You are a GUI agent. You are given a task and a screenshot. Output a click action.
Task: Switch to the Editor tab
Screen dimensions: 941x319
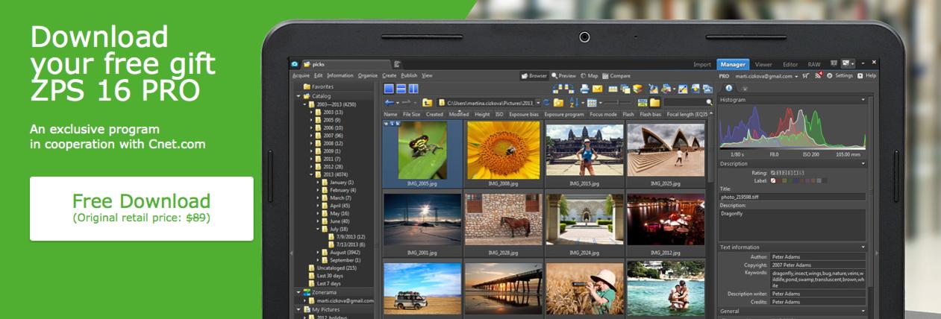(790, 64)
